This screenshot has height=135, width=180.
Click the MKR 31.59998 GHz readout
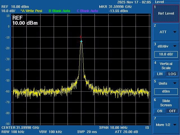point(115,6)
